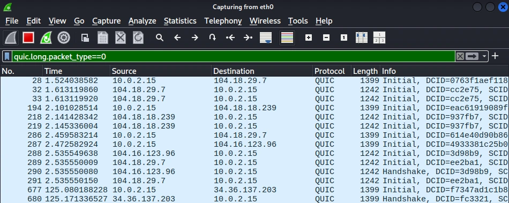
Task: Click the filter bookmark icon
Action: (7, 56)
